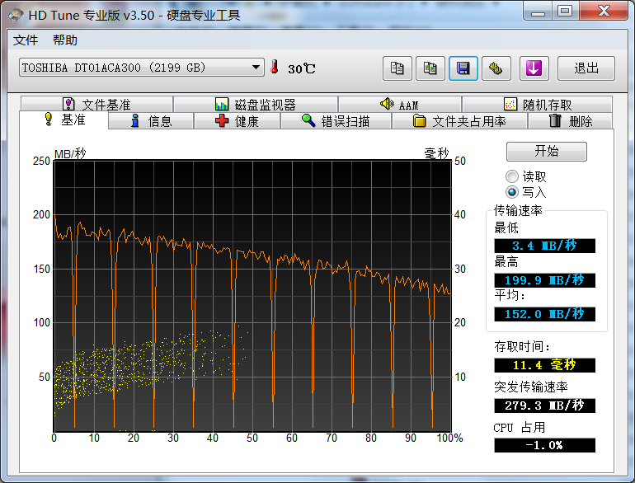635x483 pixels.
Task: Open the options wrench toolbar icon
Action: click(x=496, y=68)
